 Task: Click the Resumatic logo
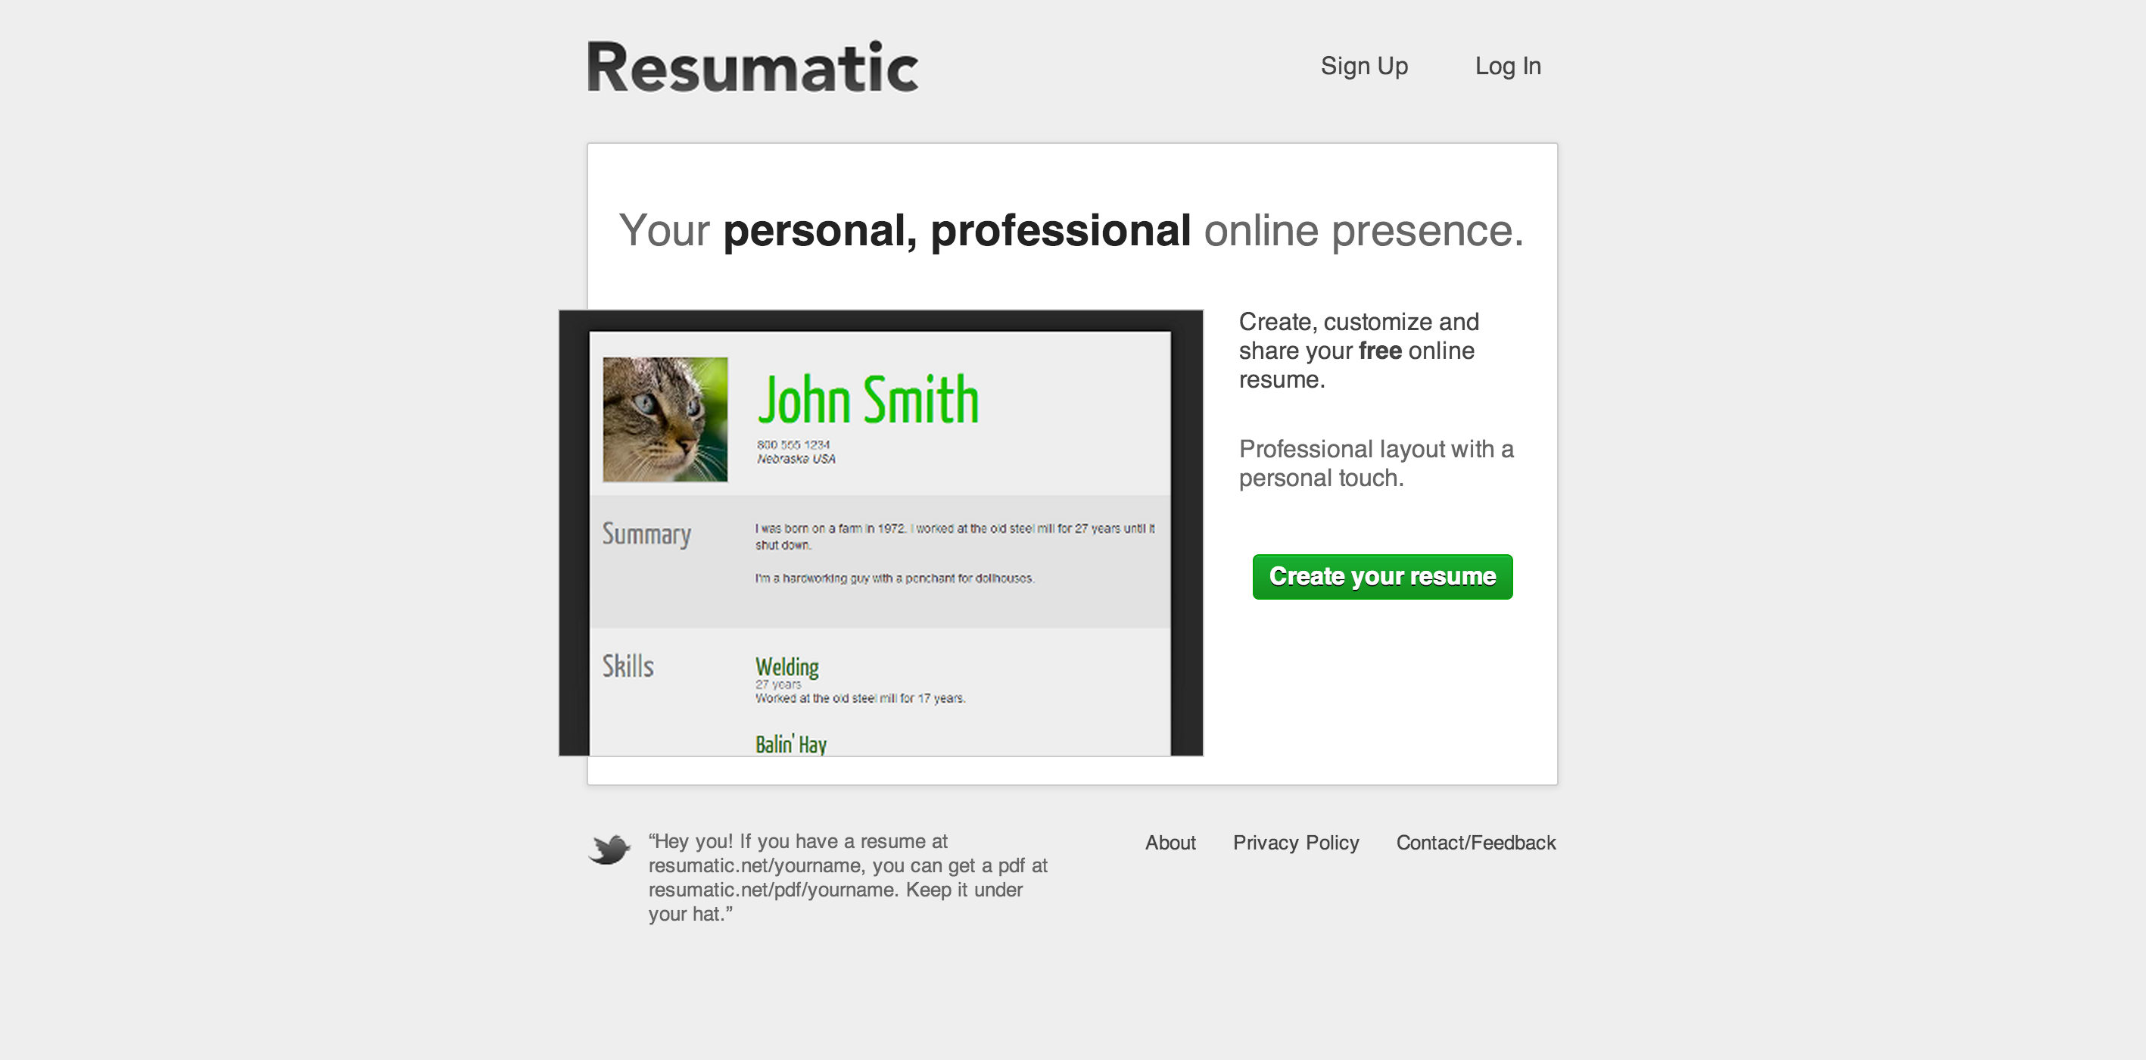click(752, 67)
